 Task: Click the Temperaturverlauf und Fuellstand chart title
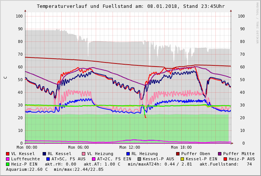pyautogui.click(x=131, y=6)
